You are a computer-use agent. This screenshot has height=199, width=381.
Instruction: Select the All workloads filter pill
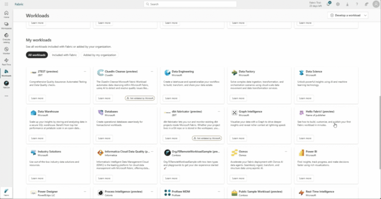point(37,55)
